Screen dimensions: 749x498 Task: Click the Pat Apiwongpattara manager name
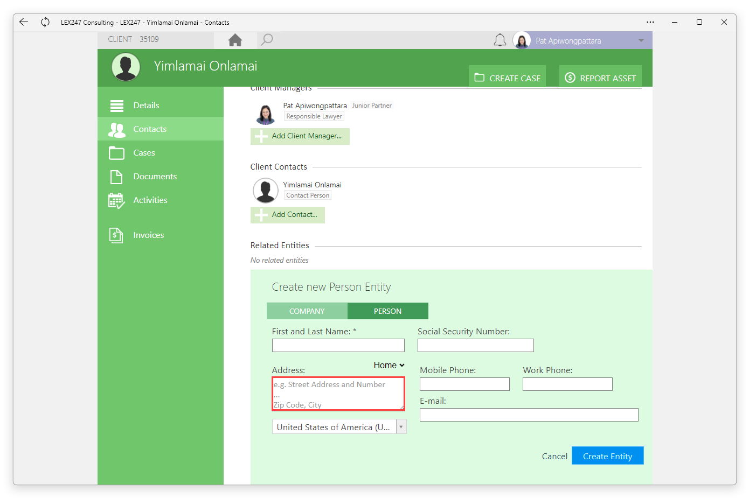coord(315,106)
